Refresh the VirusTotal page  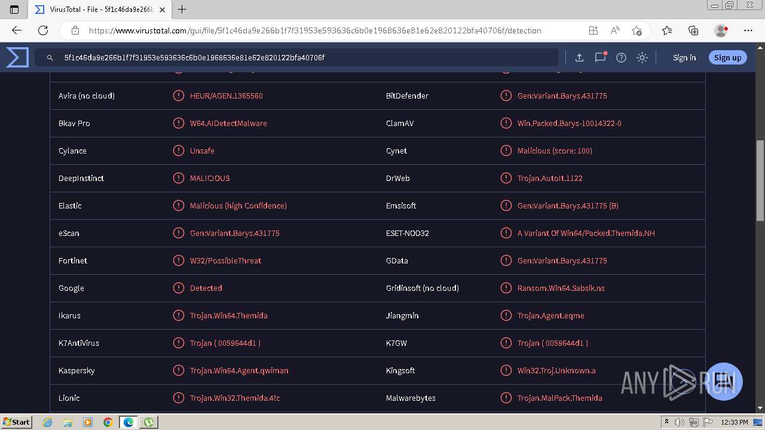[x=43, y=30]
